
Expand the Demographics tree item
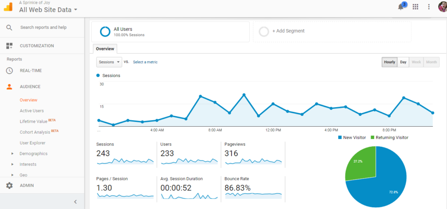click(13, 154)
